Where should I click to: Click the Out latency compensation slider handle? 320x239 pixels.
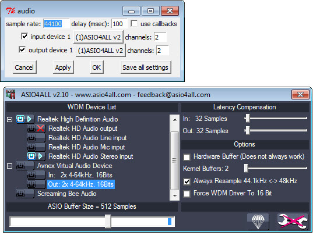248,130
